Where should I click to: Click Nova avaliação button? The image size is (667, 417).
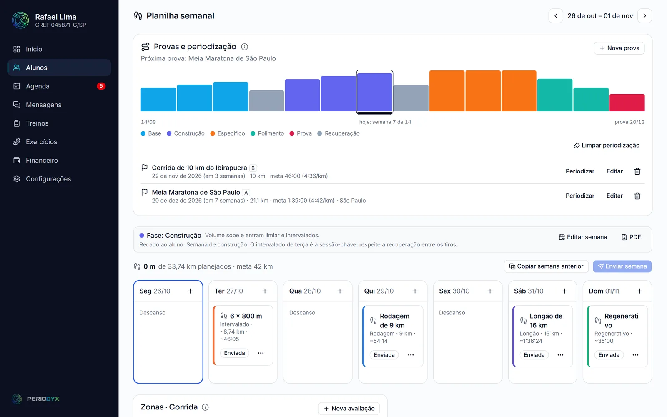pyautogui.click(x=349, y=409)
